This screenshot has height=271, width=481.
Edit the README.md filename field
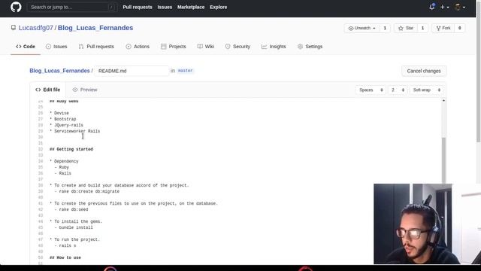[x=132, y=71]
